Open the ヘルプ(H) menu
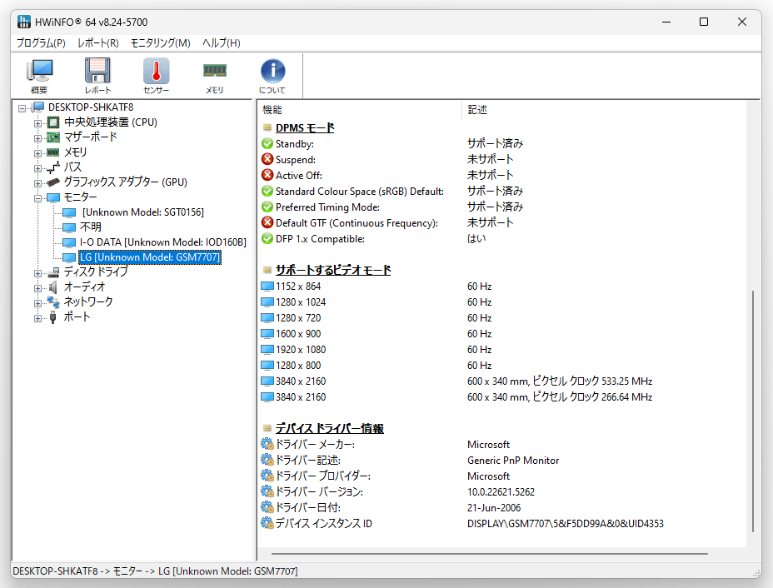The image size is (773, 588). point(222,42)
